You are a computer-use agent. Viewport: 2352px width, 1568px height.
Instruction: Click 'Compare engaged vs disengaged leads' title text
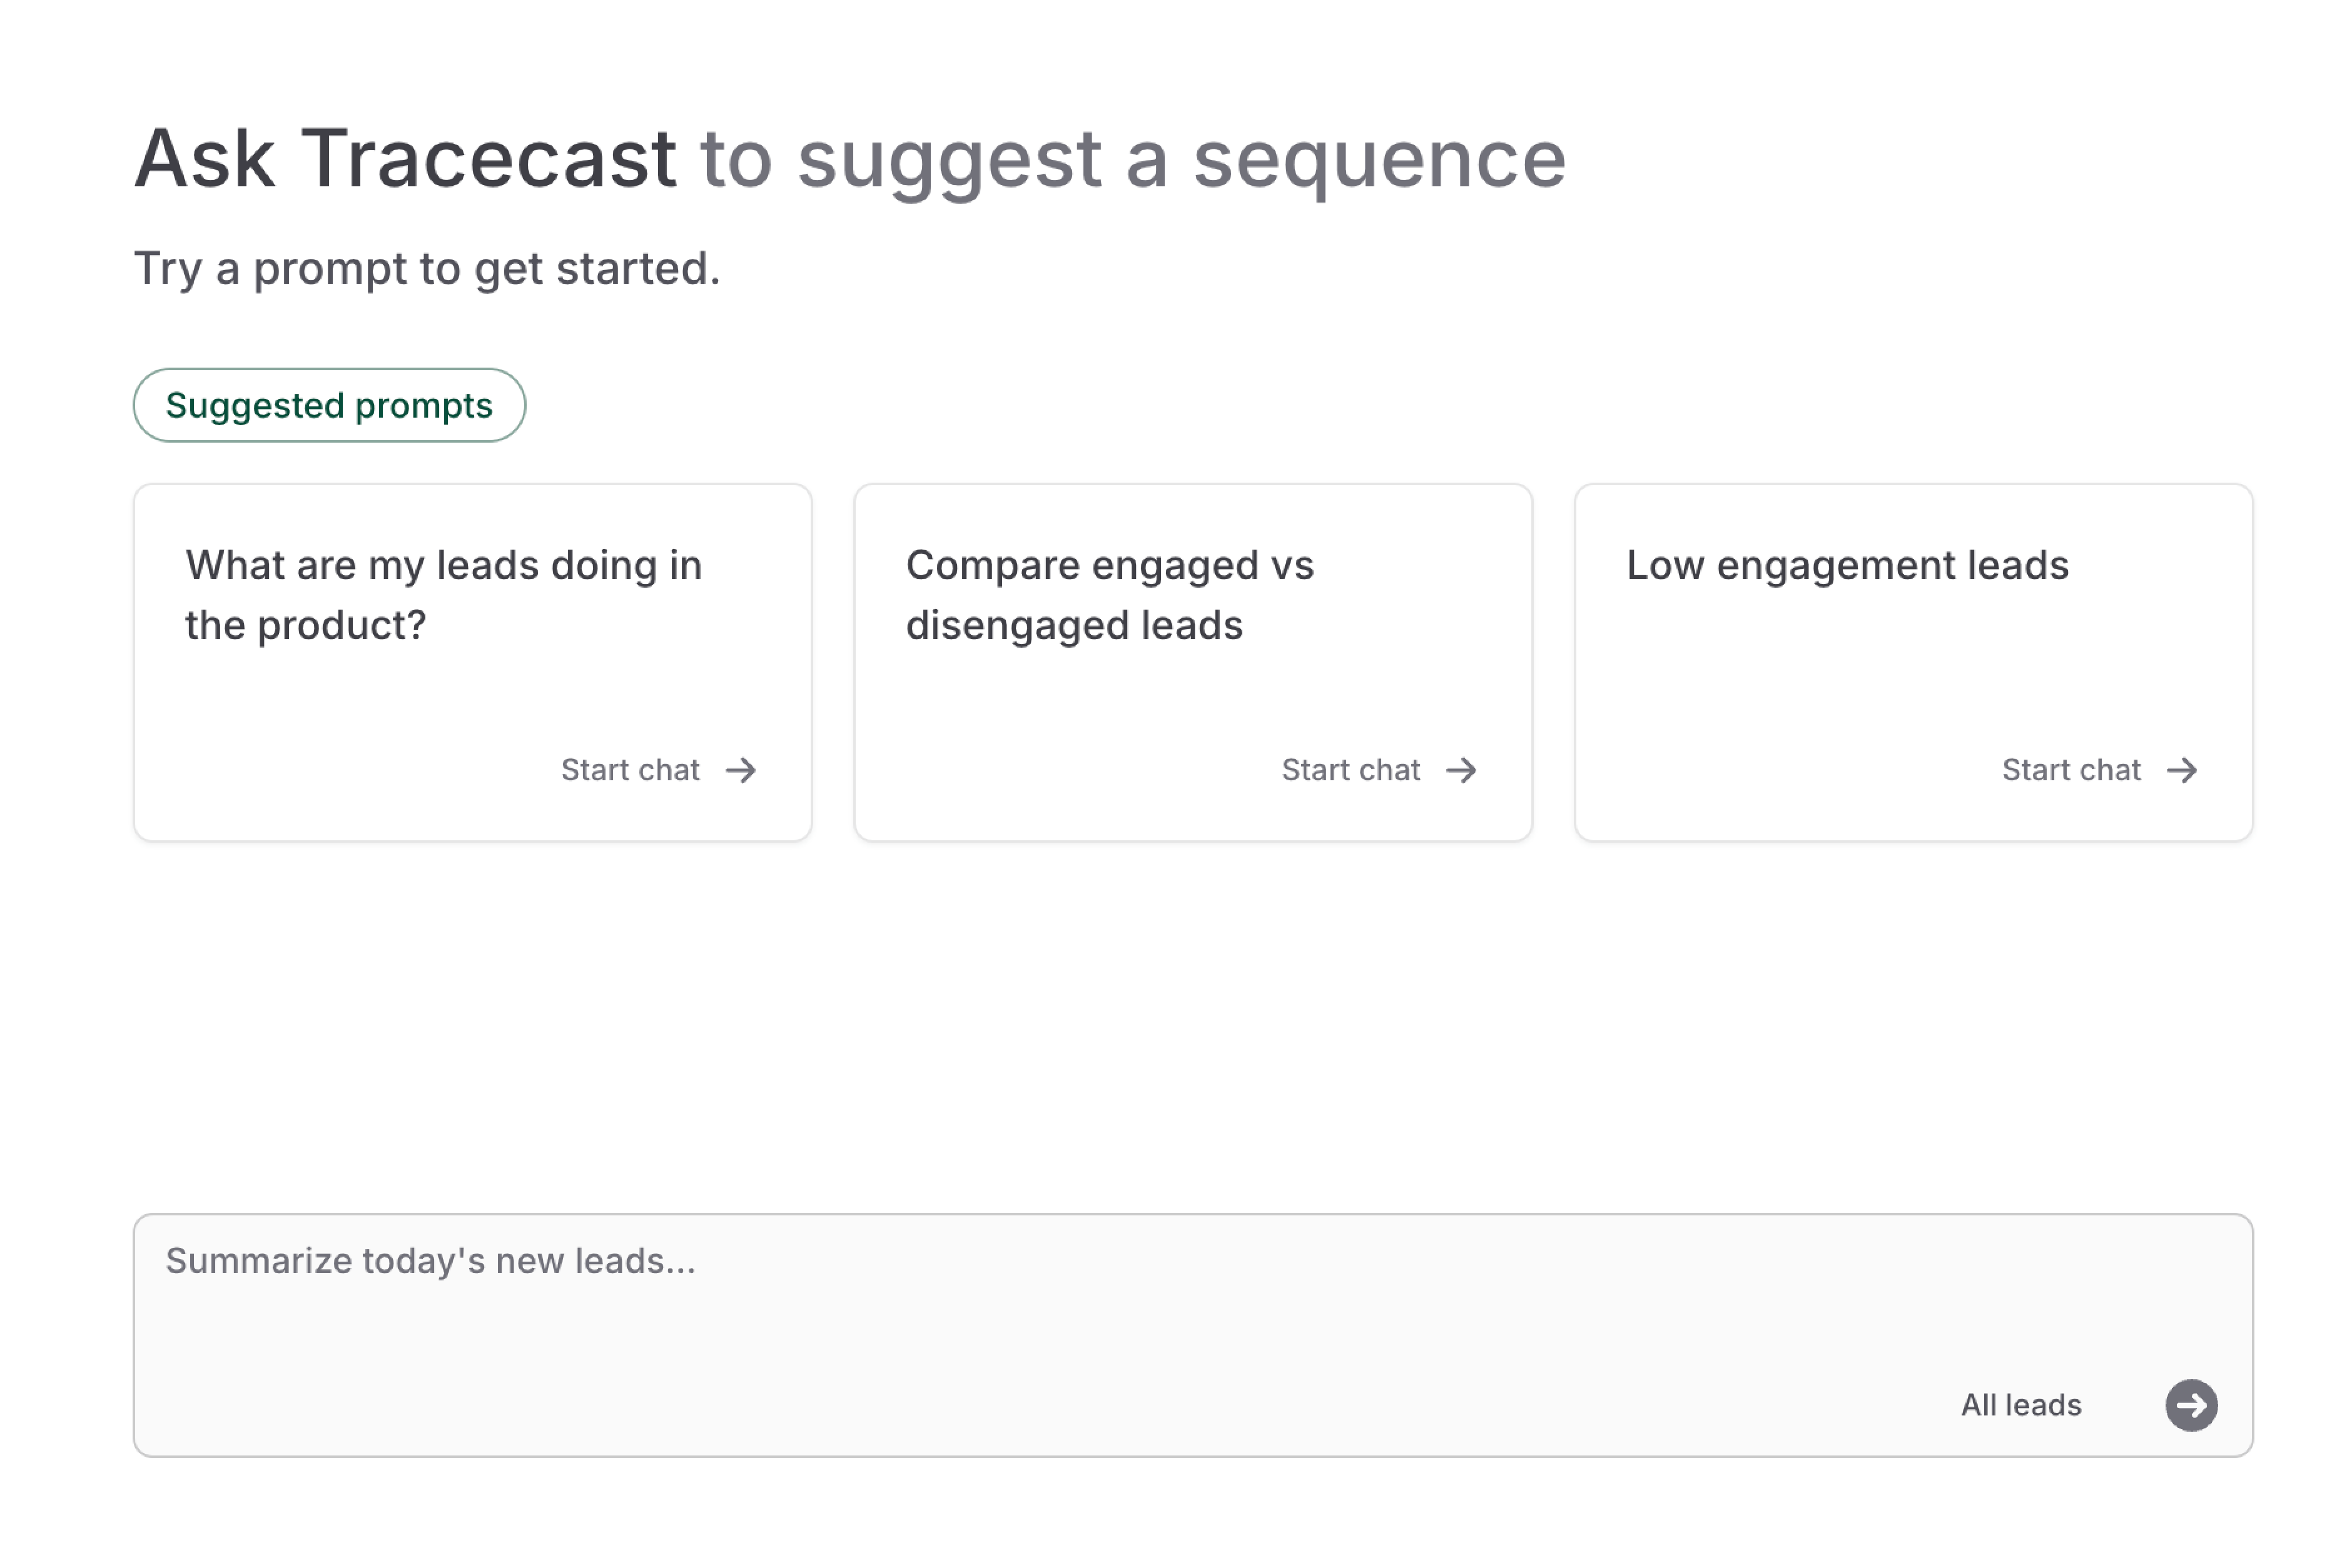1110,595
